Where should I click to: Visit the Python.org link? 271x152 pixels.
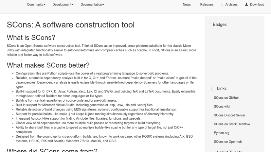[221, 133]
